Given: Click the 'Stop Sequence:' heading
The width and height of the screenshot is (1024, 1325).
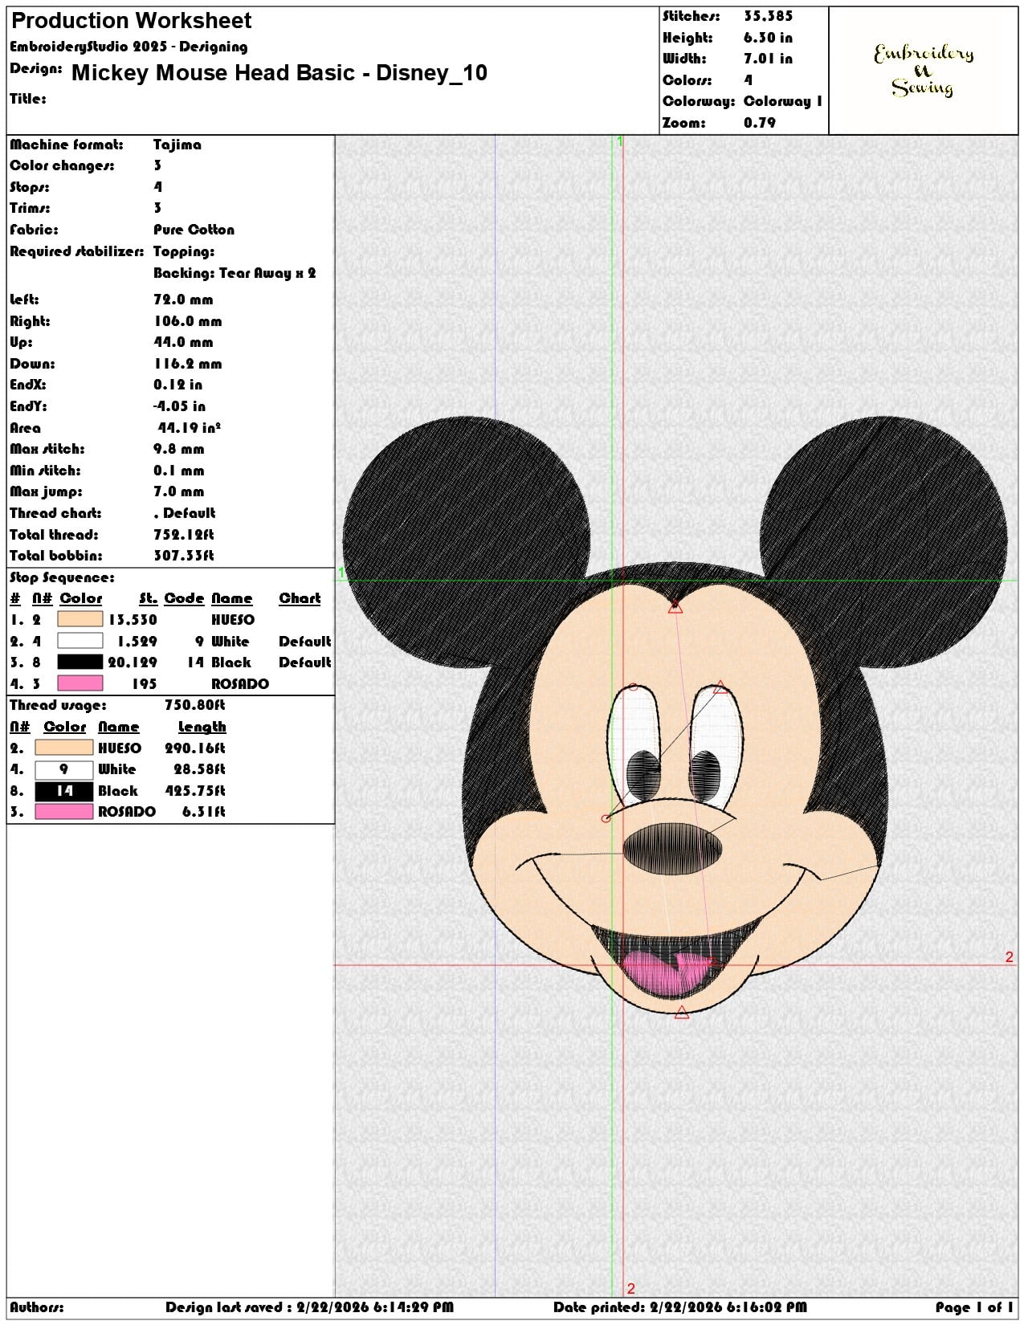Looking at the screenshot, I should [62, 577].
